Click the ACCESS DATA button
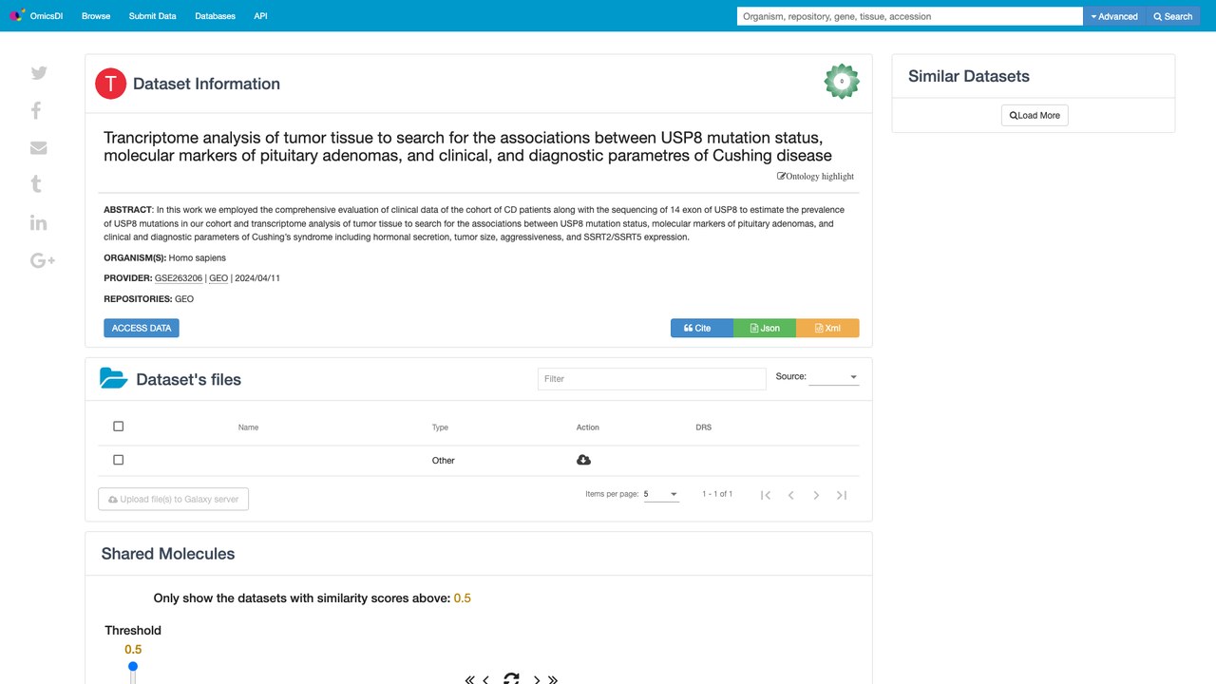The width and height of the screenshot is (1216, 684). click(142, 328)
